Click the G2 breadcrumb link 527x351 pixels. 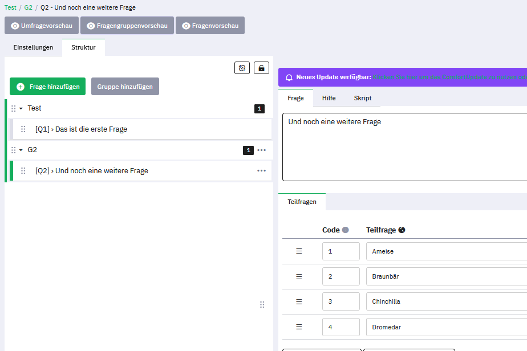[28, 8]
